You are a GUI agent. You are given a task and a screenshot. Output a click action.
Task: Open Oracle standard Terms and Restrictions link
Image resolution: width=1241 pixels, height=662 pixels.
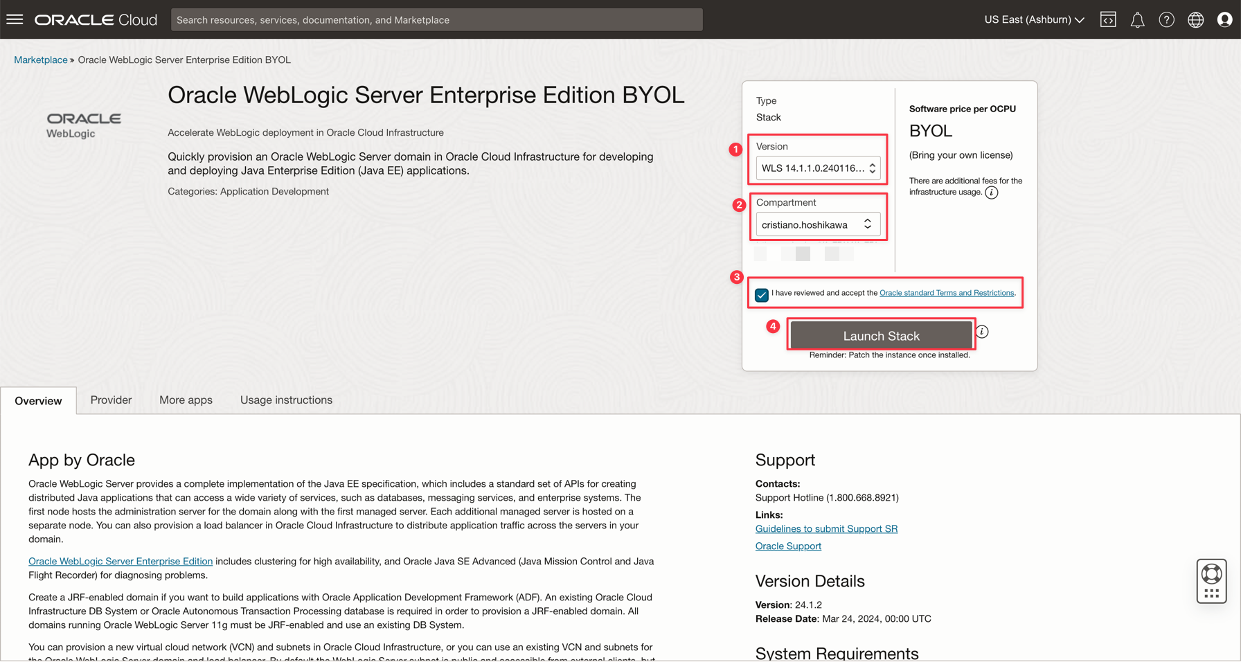[x=946, y=293]
